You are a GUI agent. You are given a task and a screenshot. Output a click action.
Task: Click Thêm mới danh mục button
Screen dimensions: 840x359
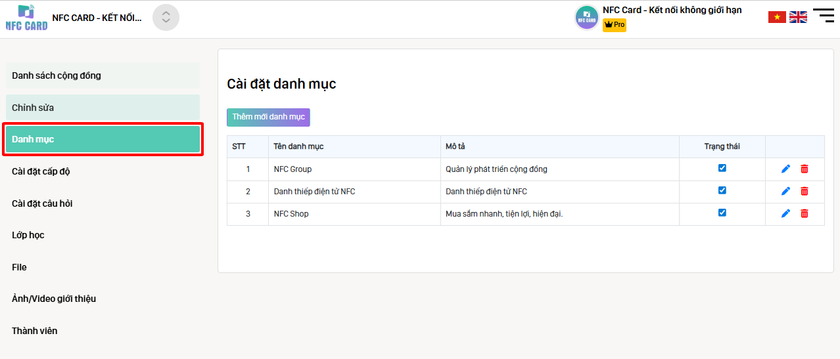coord(268,117)
